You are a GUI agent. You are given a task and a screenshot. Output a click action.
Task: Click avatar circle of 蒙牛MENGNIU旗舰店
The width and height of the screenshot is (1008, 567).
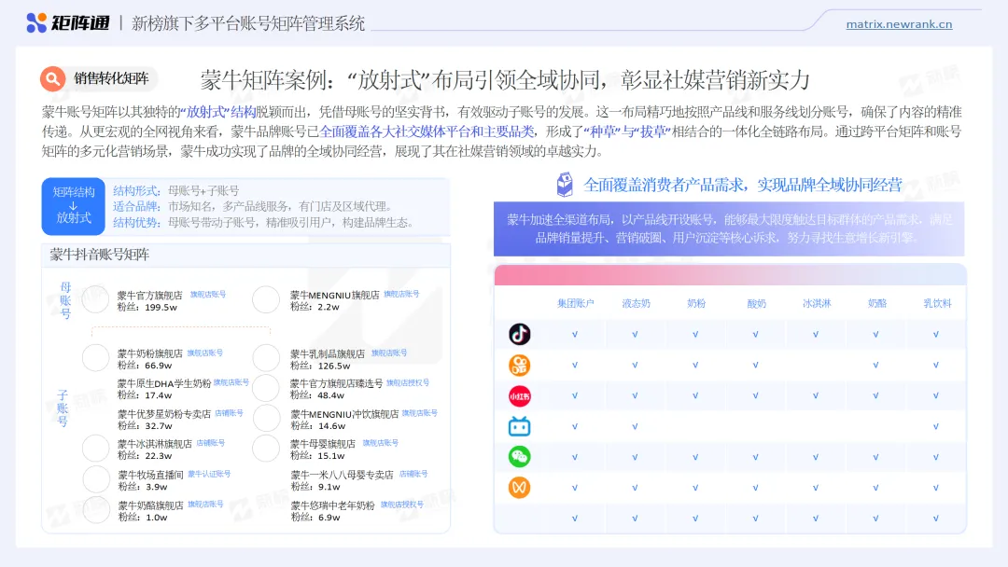tap(265, 299)
